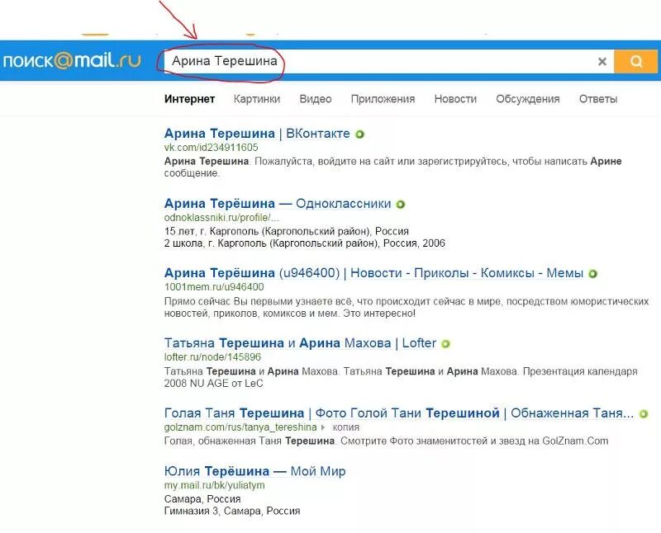Open lofter.ru/node/145896 URL link

coord(212,357)
